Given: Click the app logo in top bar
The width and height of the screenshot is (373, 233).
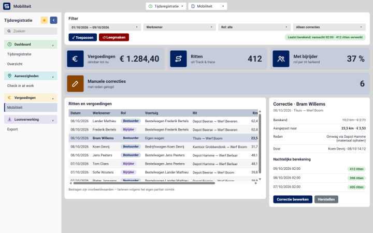Looking at the screenshot, I should (x=7, y=6).
